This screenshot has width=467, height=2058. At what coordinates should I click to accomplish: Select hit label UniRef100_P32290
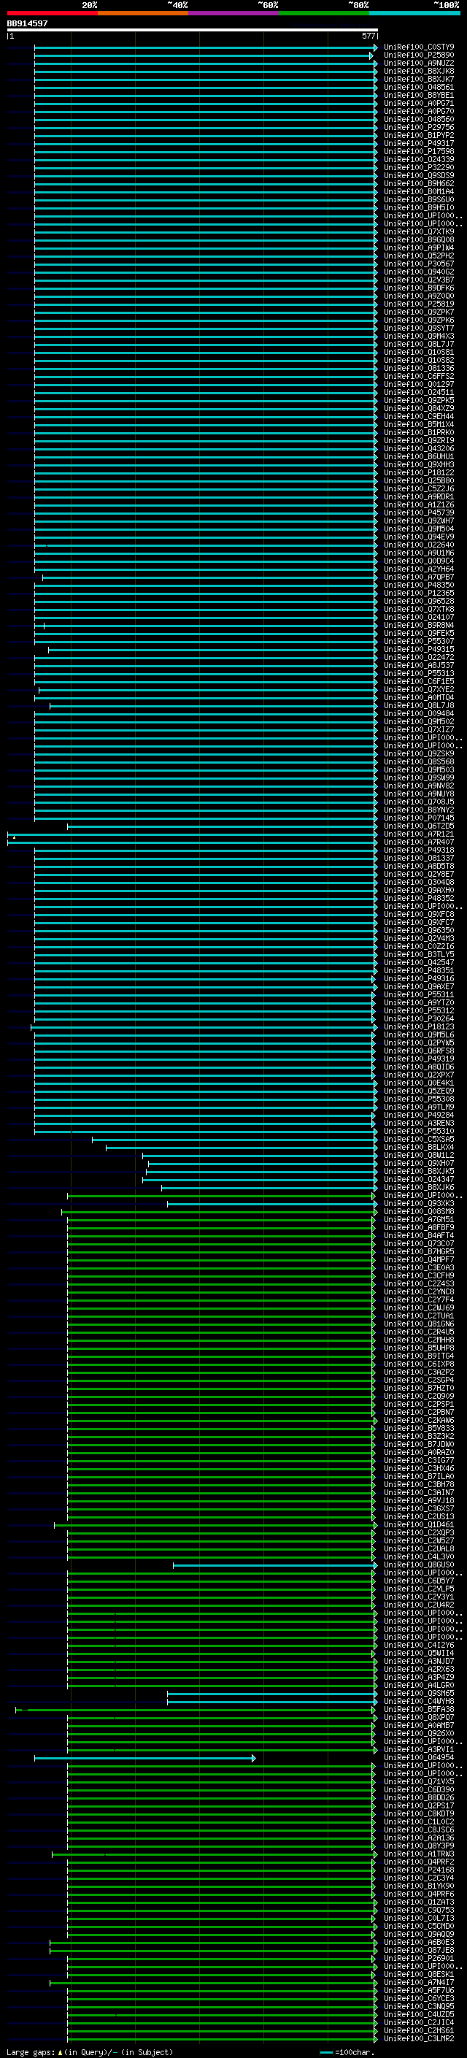click(x=418, y=168)
